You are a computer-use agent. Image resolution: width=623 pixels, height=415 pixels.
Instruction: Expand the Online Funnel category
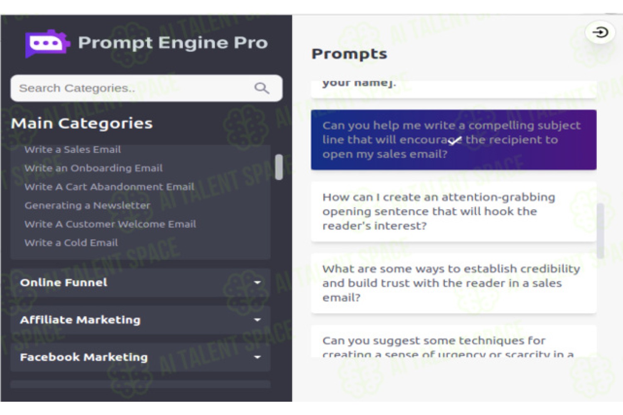(x=140, y=283)
